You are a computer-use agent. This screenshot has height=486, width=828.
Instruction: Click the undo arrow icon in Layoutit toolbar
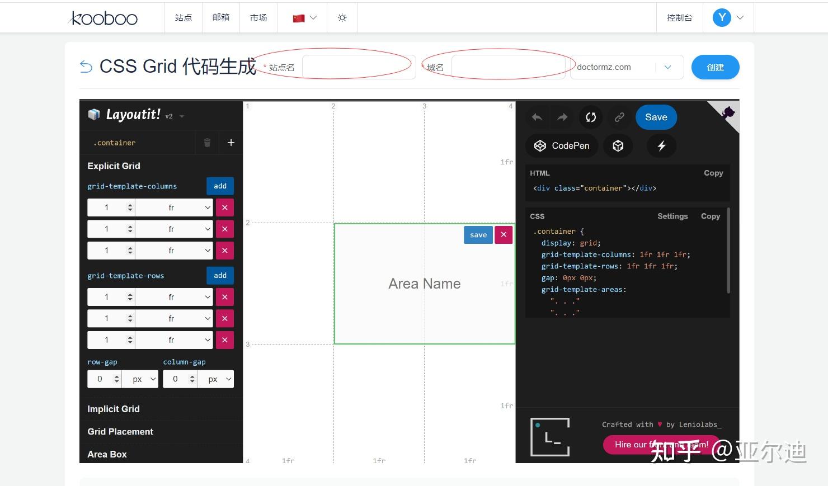[x=537, y=117]
